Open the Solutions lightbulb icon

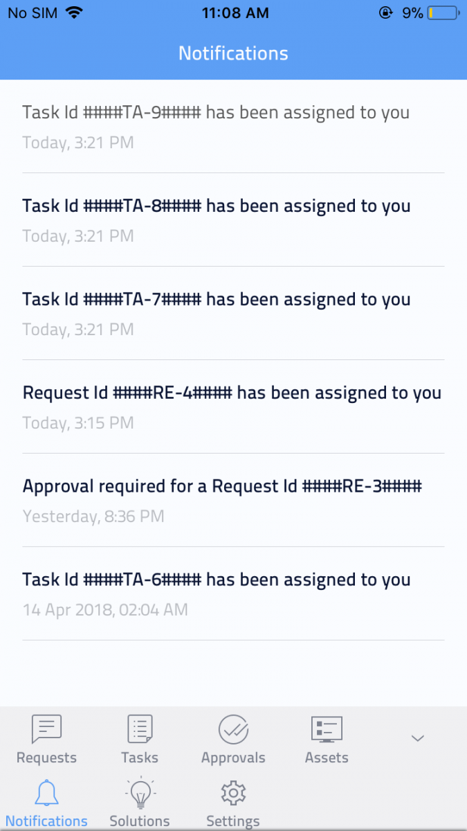pyautogui.click(x=140, y=794)
